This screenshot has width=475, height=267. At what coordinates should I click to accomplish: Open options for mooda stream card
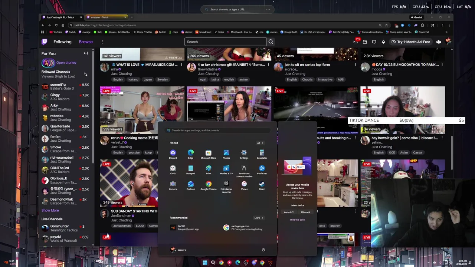[x=442, y=65]
